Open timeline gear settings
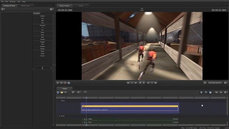Screen dimensions: 229x129 coord(225,92)
